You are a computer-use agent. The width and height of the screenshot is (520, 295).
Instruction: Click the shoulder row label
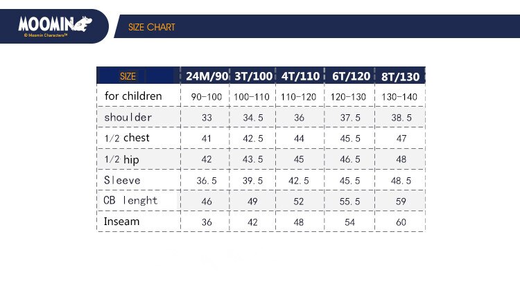(128, 117)
